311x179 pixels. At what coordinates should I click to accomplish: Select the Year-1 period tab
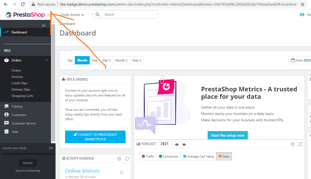(x=137, y=60)
